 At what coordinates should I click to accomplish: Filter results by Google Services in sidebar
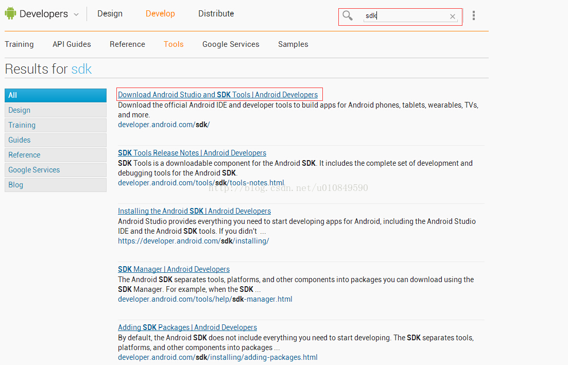pyautogui.click(x=56, y=170)
